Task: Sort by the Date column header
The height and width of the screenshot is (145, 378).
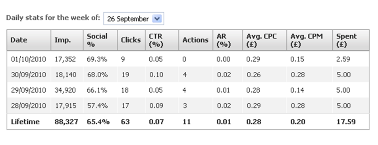Action: 29,40
